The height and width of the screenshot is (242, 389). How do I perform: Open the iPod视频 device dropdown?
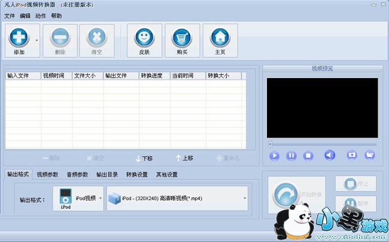click(x=78, y=198)
